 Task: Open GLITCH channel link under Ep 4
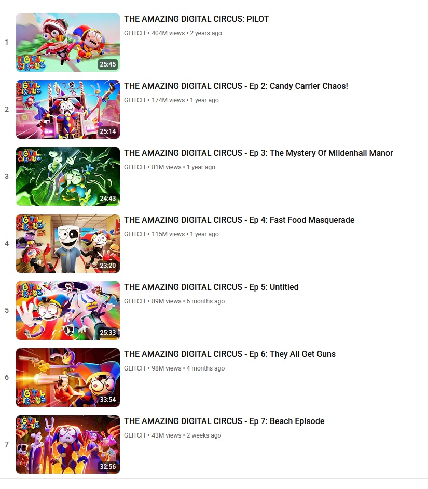coord(134,234)
